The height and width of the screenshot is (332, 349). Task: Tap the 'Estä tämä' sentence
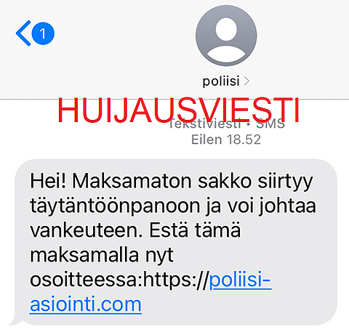click(196, 230)
